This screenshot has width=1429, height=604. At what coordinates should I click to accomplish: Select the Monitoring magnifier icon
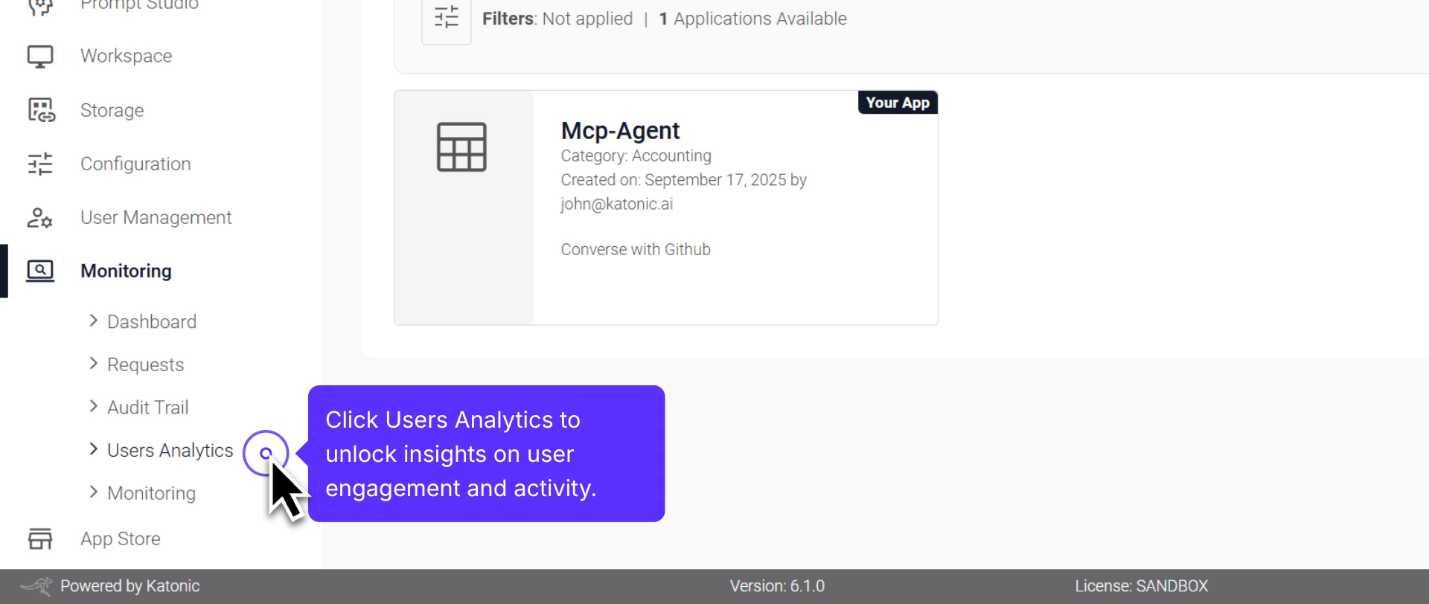click(39, 270)
